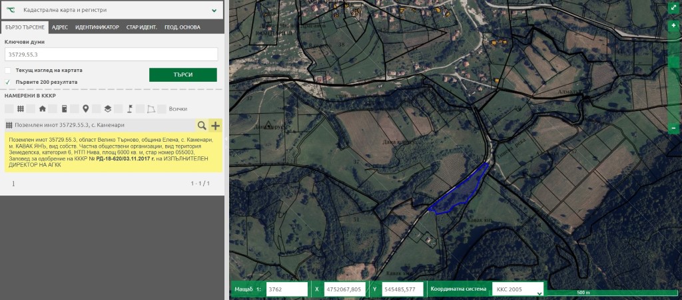682x300 pixels.
Task: Zoom in with the map plus button
Action: [673, 25]
